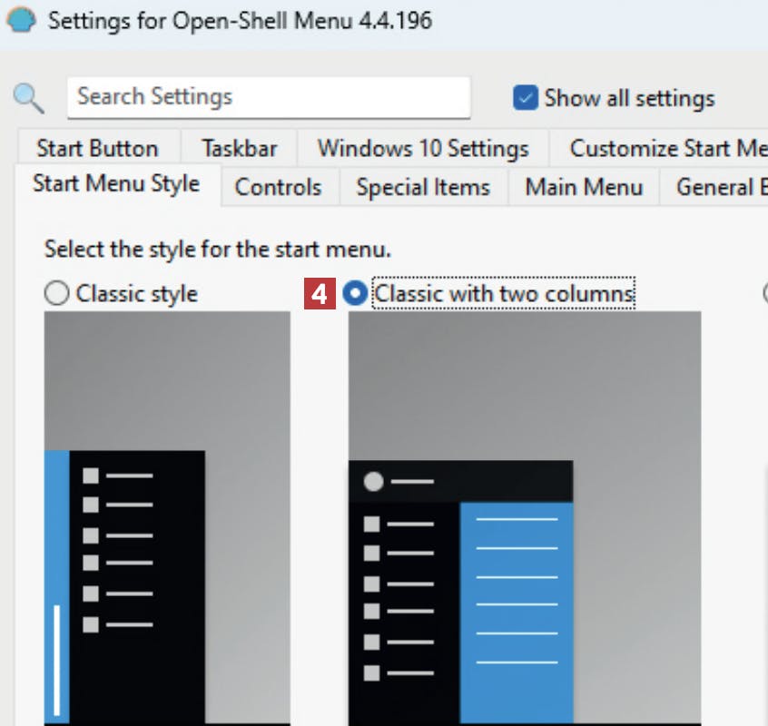
Task: Open the Taskbar tab
Action: [x=239, y=148]
